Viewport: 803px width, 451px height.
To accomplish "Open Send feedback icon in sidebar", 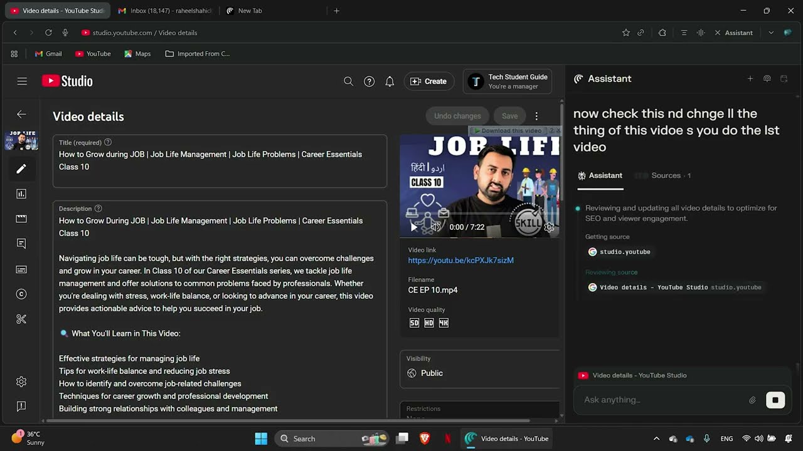I will coord(21,407).
